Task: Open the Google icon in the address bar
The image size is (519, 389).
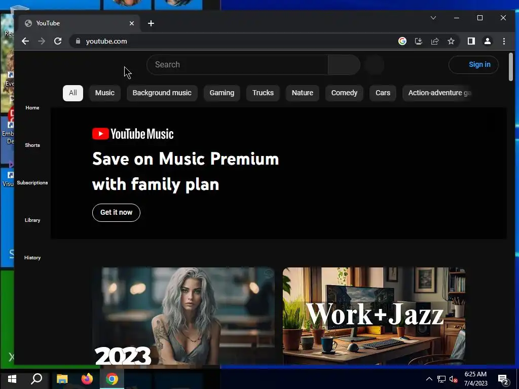Action: coord(402,41)
